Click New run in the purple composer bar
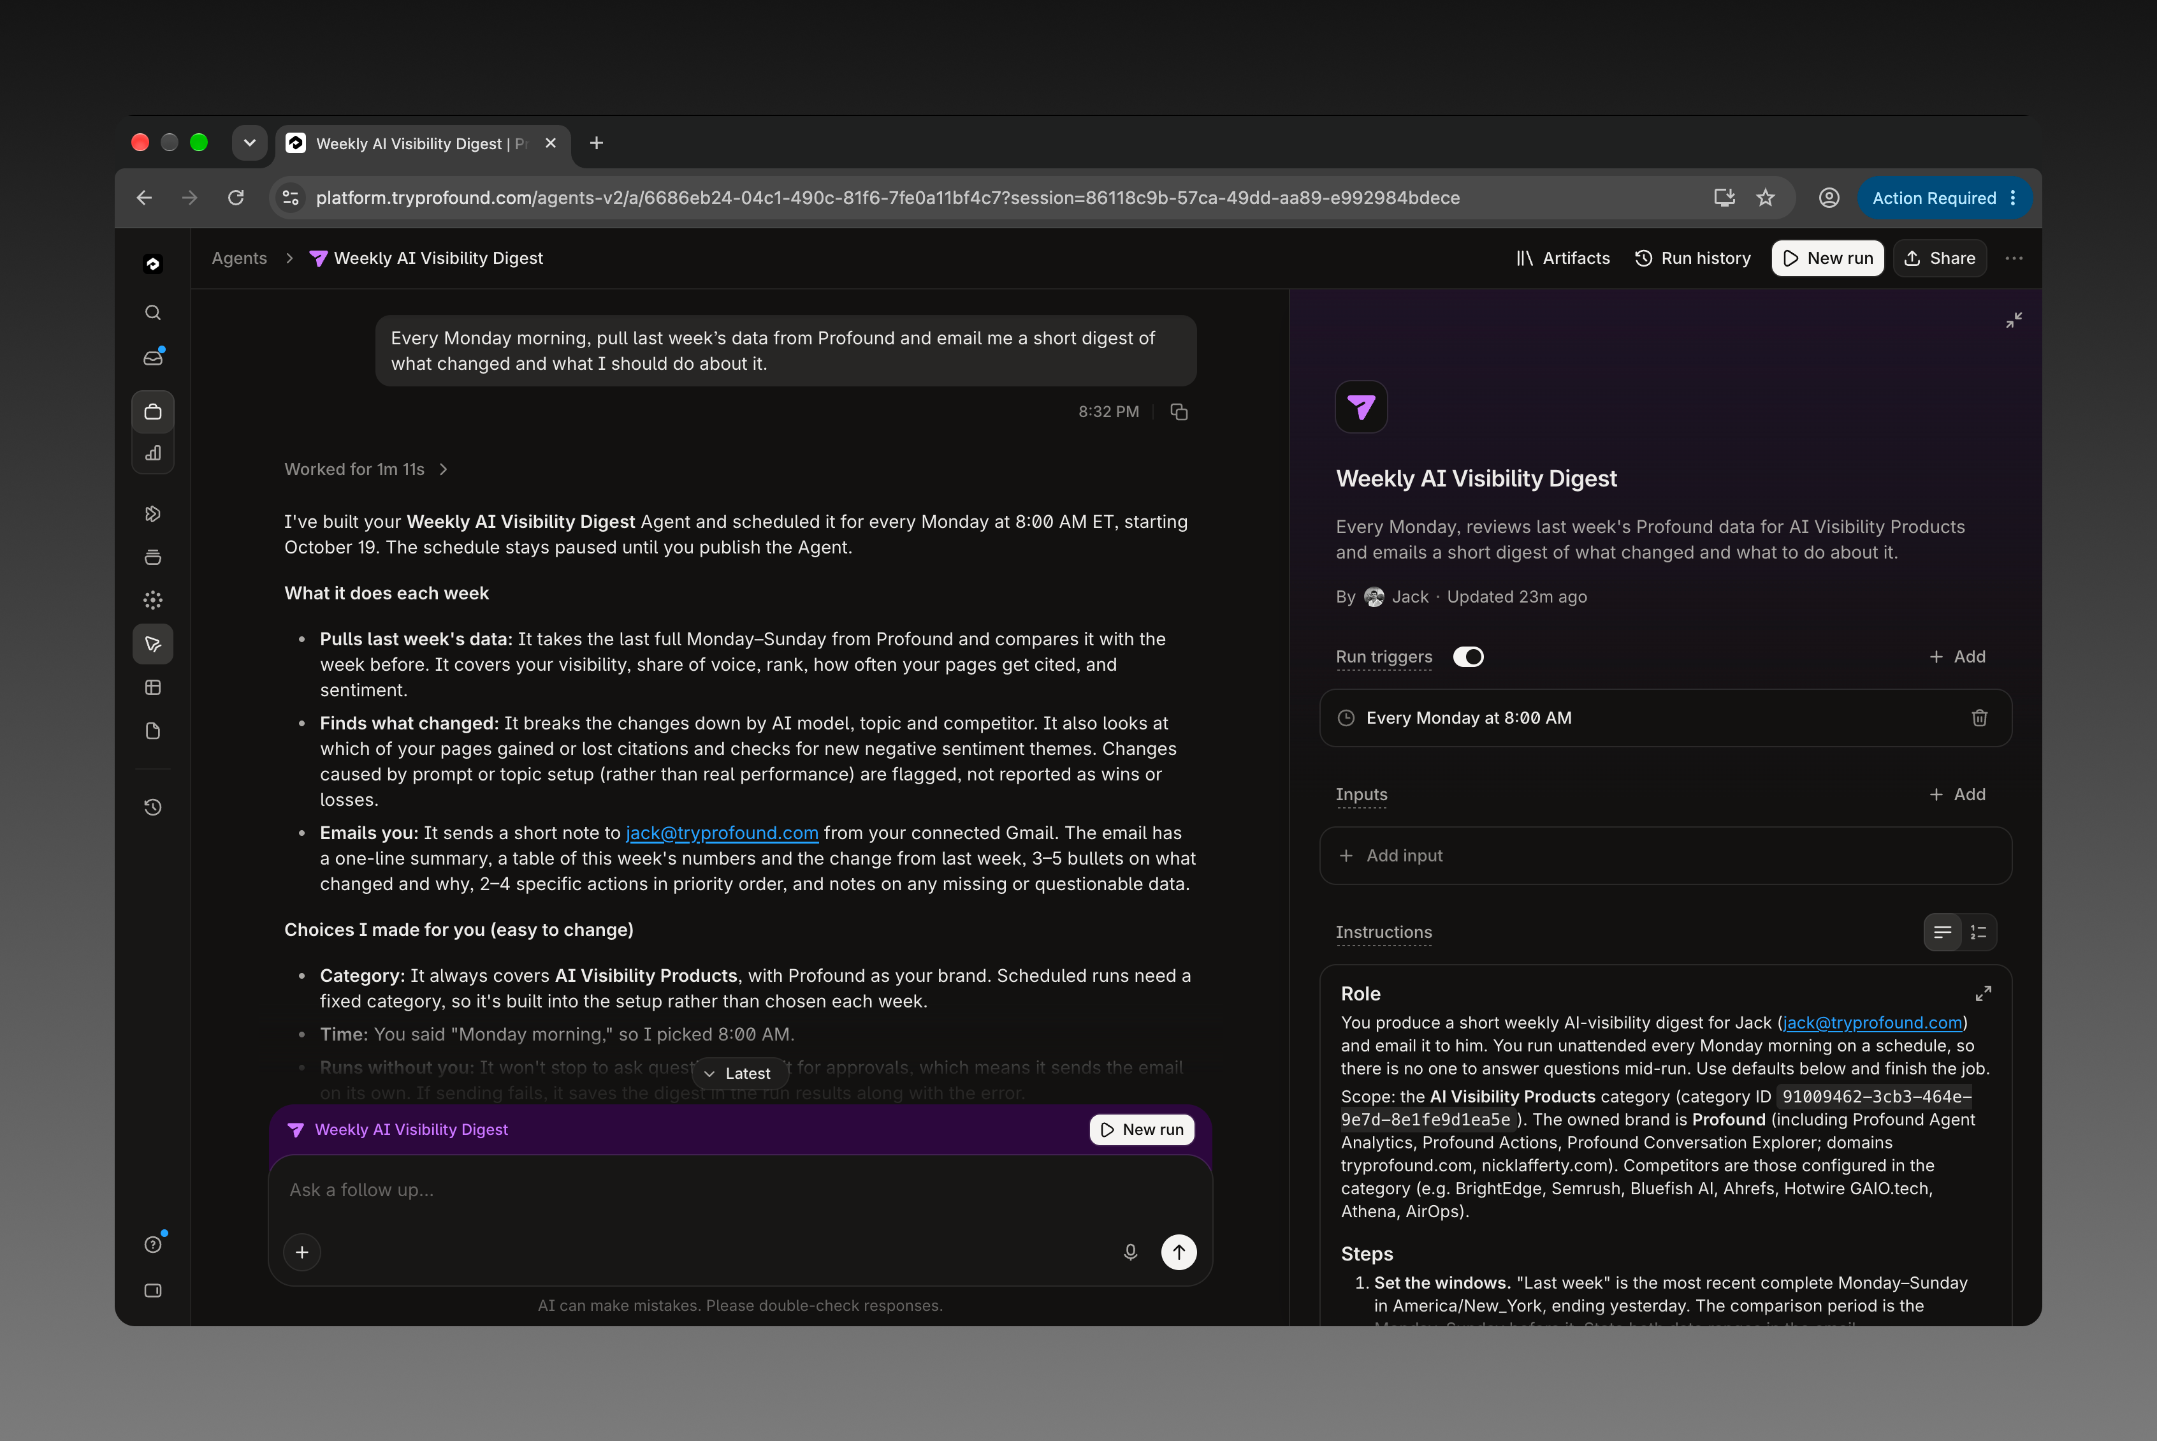Screen dimensions: 2157x1441 pos(1142,1129)
